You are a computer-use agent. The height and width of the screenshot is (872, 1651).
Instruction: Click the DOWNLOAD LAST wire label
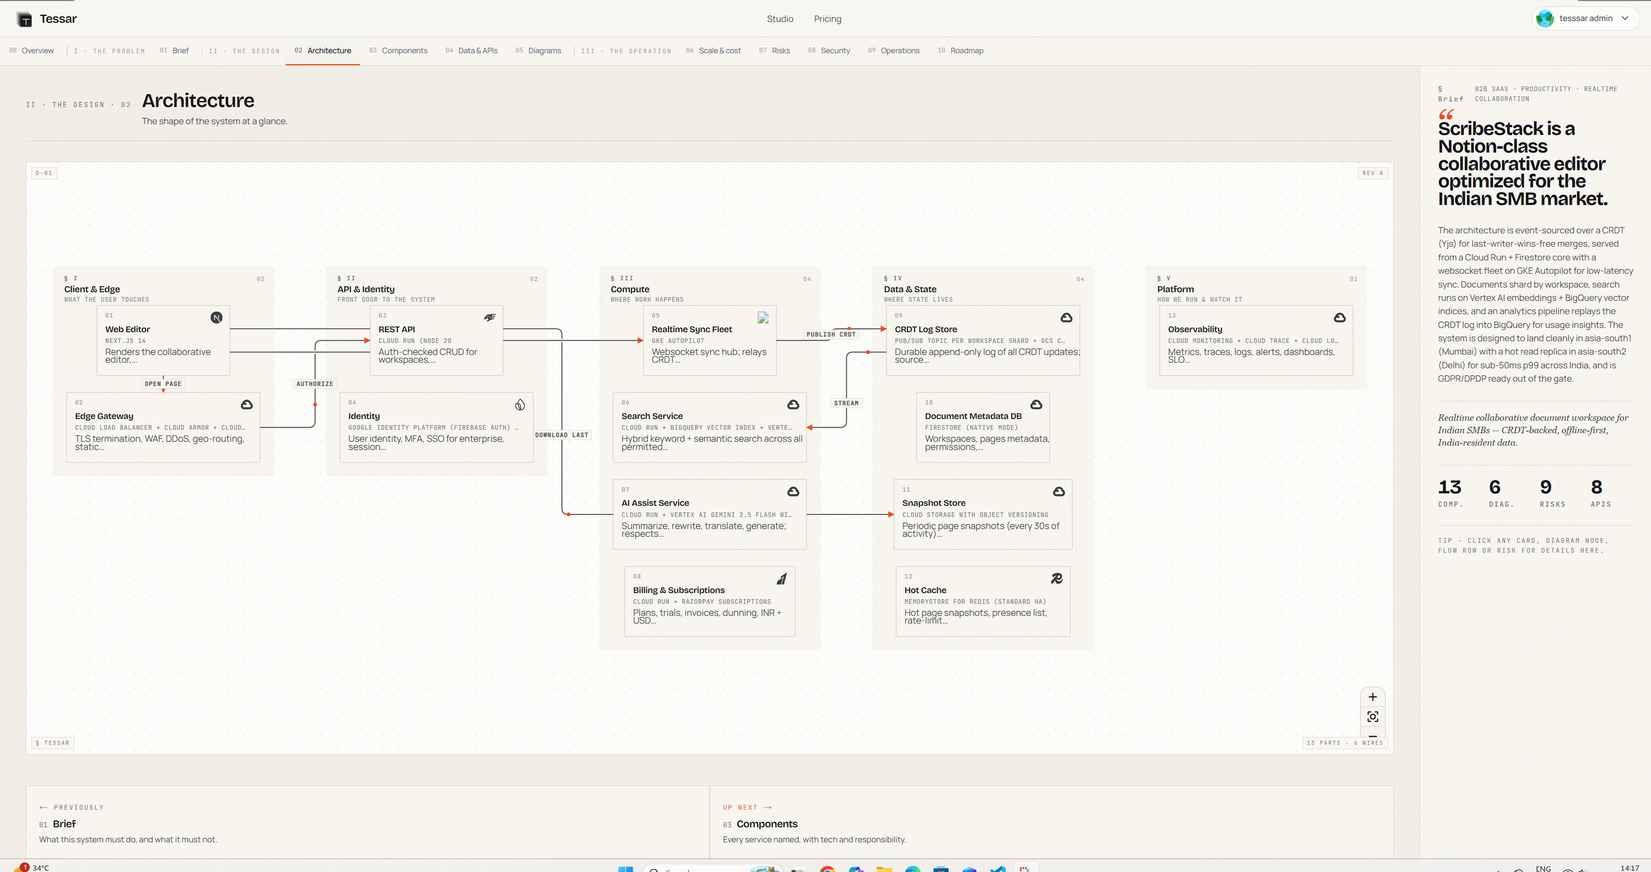coord(561,435)
